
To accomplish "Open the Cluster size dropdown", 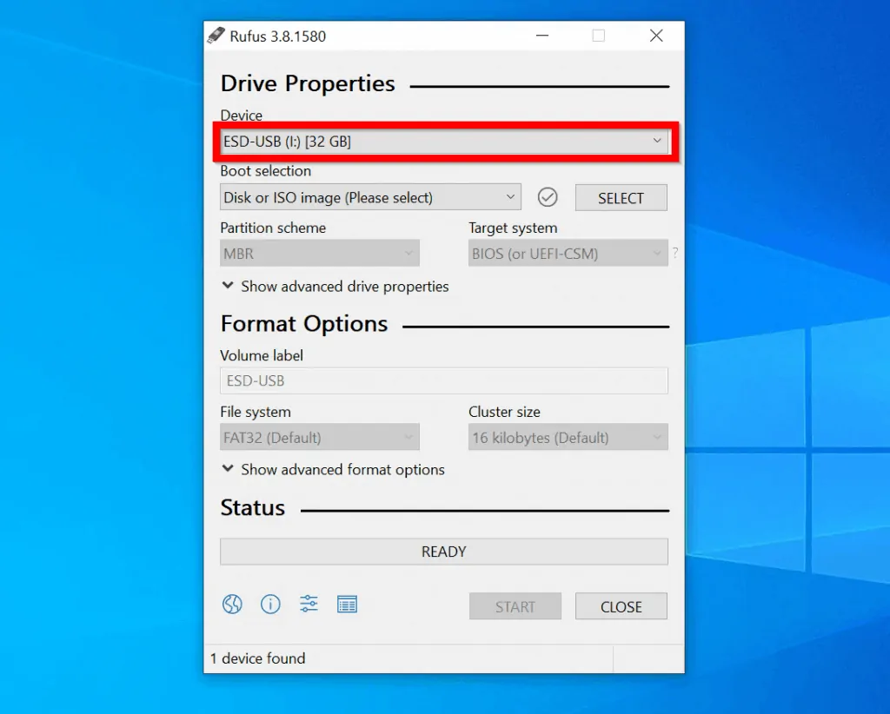I will 568,438.
